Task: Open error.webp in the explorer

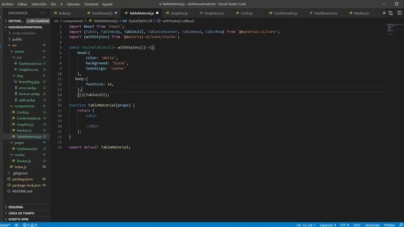Action: [27, 88]
